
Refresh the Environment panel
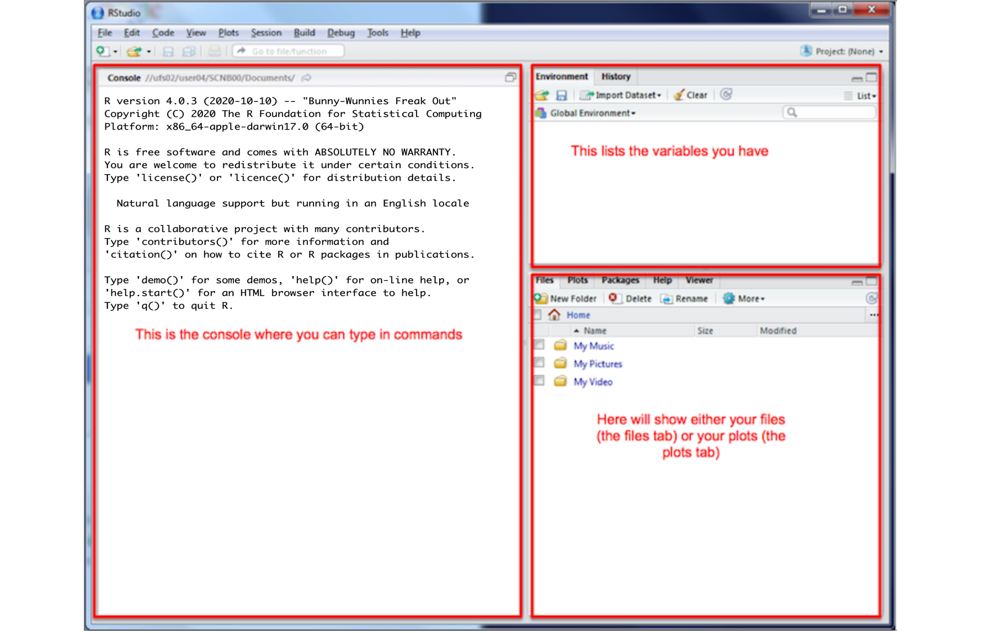click(x=726, y=95)
